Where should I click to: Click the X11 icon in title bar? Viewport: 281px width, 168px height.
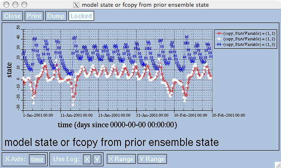pyautogui.click(x=76, y=5)
